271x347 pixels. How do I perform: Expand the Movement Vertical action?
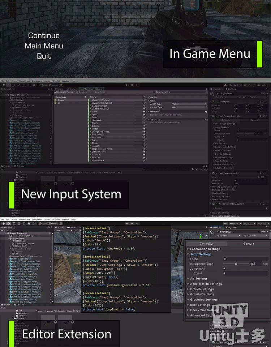tap(90, 100)
